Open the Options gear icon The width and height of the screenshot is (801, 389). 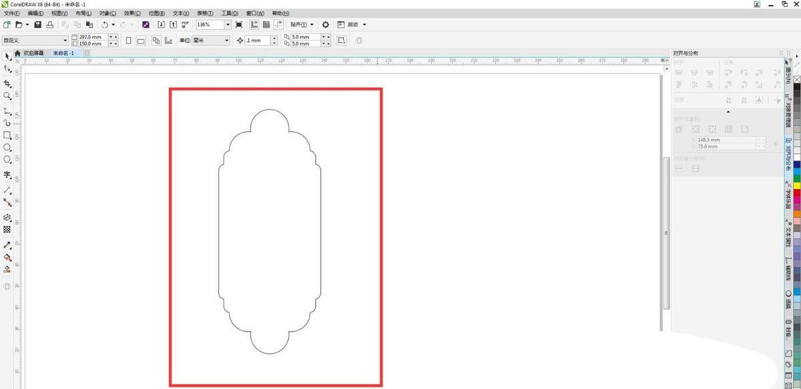pos(326,25)
